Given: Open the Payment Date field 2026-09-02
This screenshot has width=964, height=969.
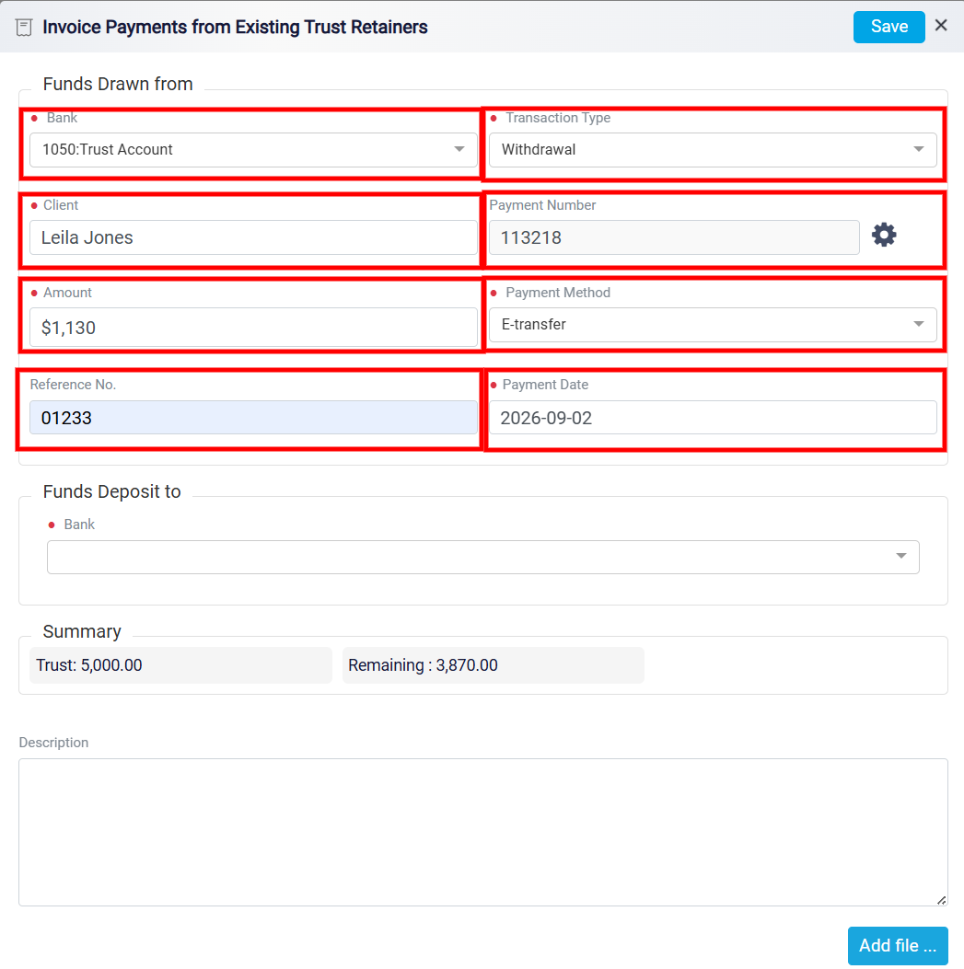Looking at the screenshot, I should tap(713, 417).
